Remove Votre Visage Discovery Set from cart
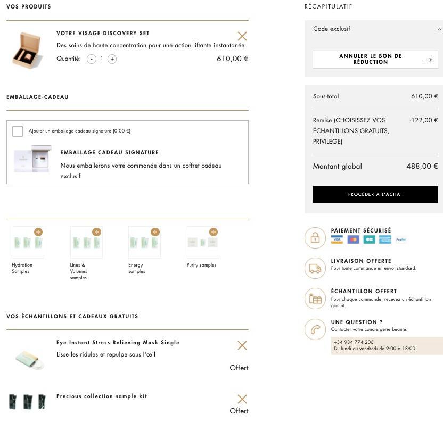 242,36
